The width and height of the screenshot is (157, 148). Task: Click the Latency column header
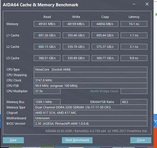click(x=134, y=17)
